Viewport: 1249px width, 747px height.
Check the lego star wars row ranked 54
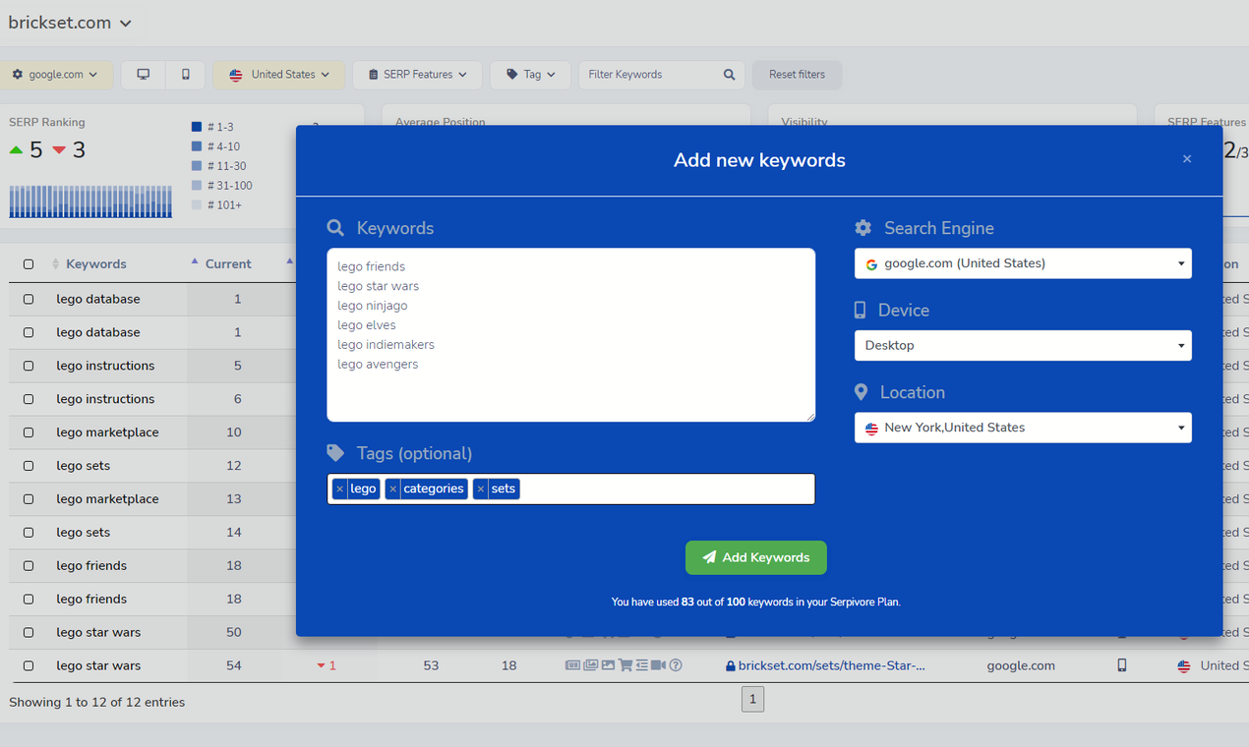point(29,666)
